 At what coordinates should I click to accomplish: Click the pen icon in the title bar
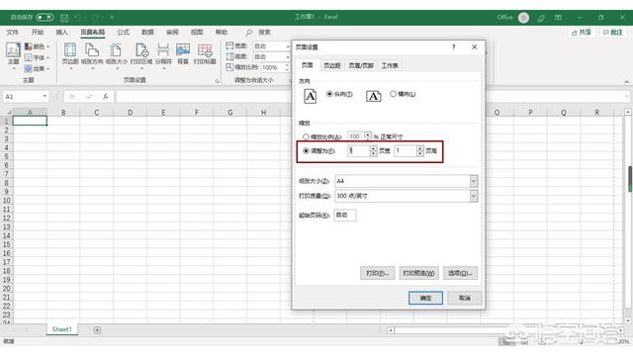point(541,18)
